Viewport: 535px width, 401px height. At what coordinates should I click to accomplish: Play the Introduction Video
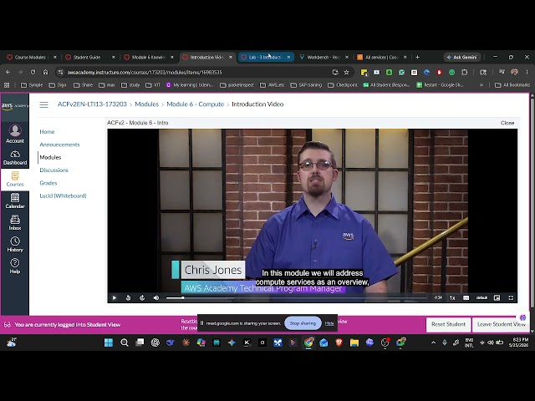point(115,297)
